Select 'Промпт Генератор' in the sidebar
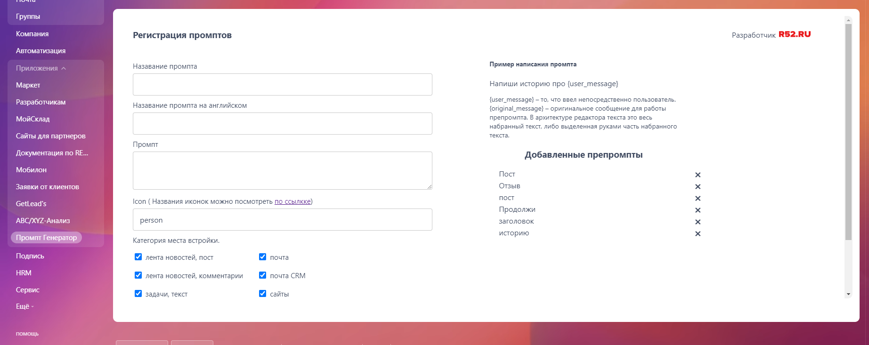 coord(46,238)
